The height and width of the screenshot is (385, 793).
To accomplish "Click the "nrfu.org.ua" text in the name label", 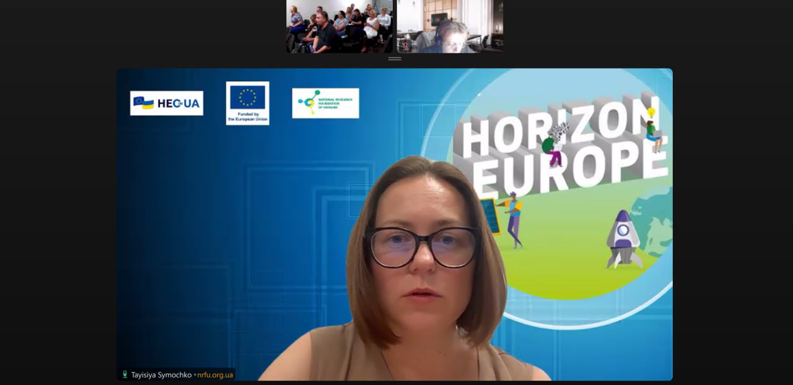I will (x=215, y=374).
